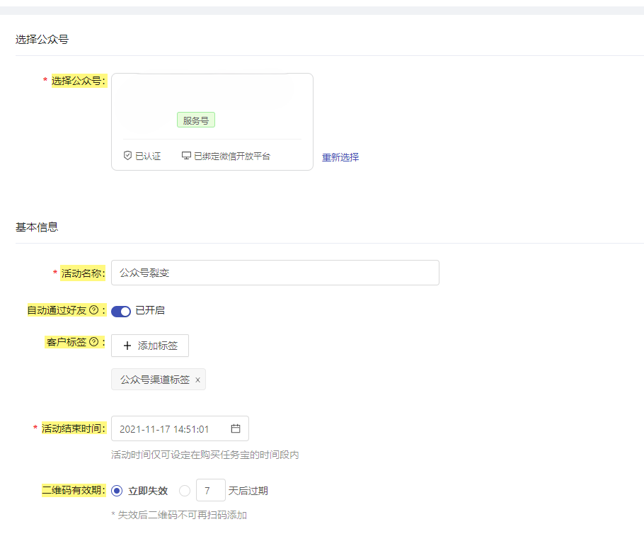Click the 立即失效 label text

(148, 491)
